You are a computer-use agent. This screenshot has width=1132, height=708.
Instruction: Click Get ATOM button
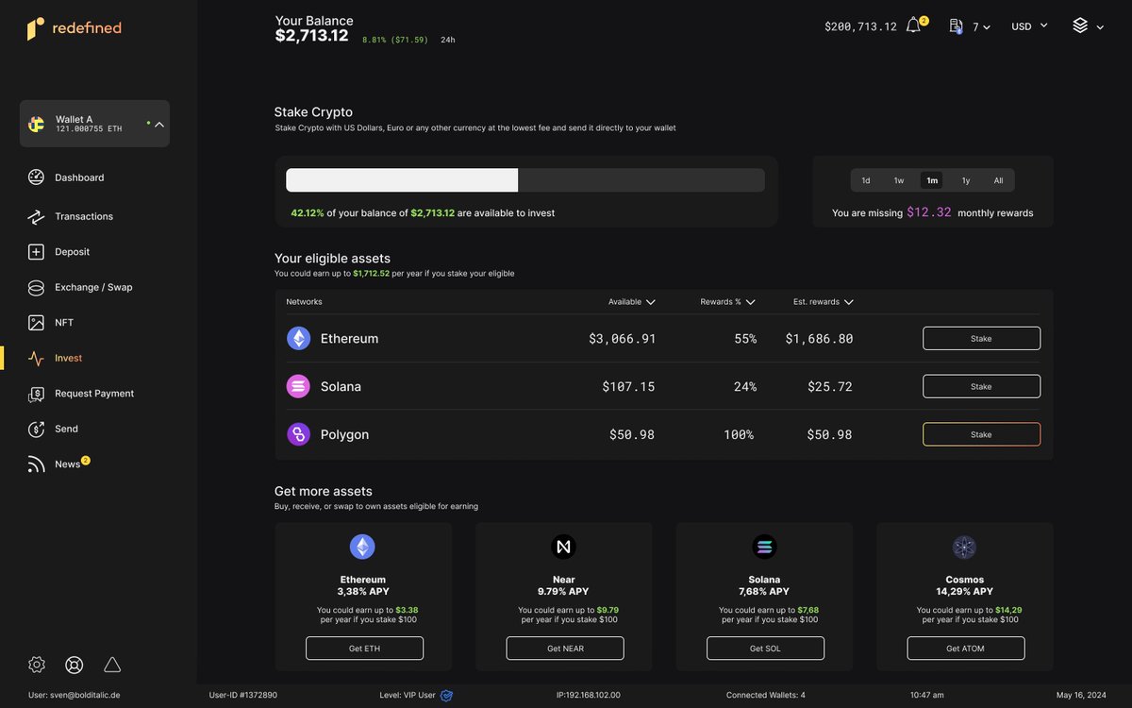pyautogui.click(x=966, y=649)
